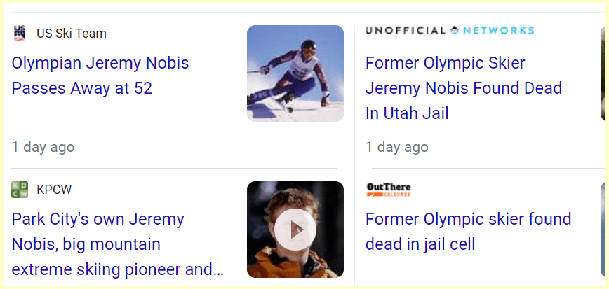Click "1 day ago" under US Ski Team article
This screenshot has width=609, height=289.
(x=43, y=147)
